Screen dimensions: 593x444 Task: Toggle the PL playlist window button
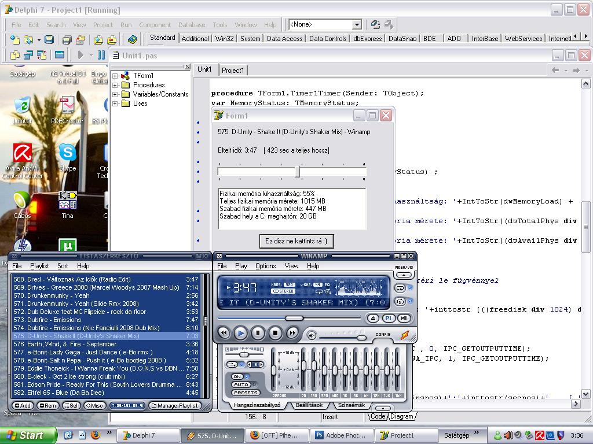389,319
